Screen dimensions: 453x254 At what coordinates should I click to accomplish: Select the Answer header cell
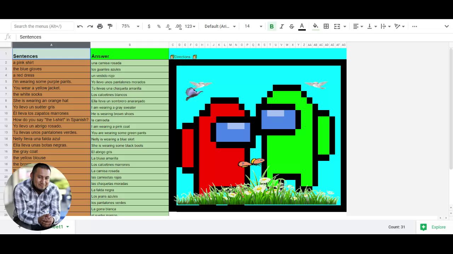tap(130, 54)
